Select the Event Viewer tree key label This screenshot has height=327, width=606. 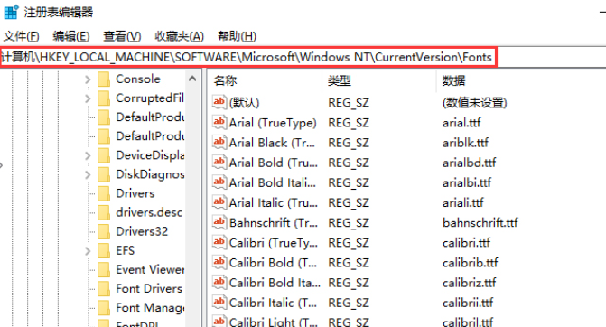tap(150, 270)
